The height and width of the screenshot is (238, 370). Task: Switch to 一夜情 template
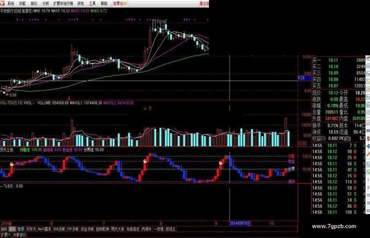click(159, 229)
